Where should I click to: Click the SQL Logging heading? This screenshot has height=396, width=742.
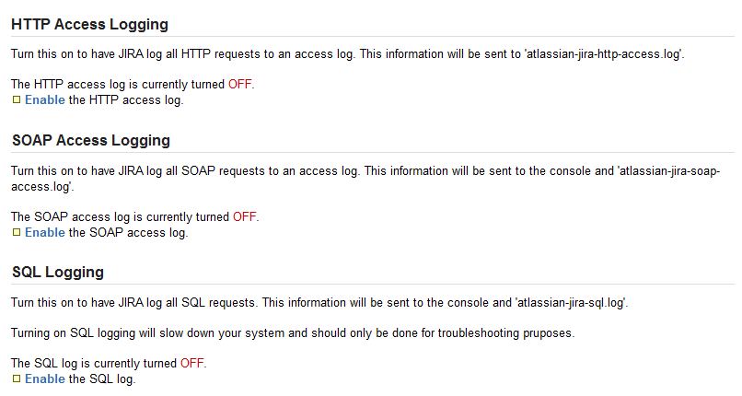coord(57,273)
